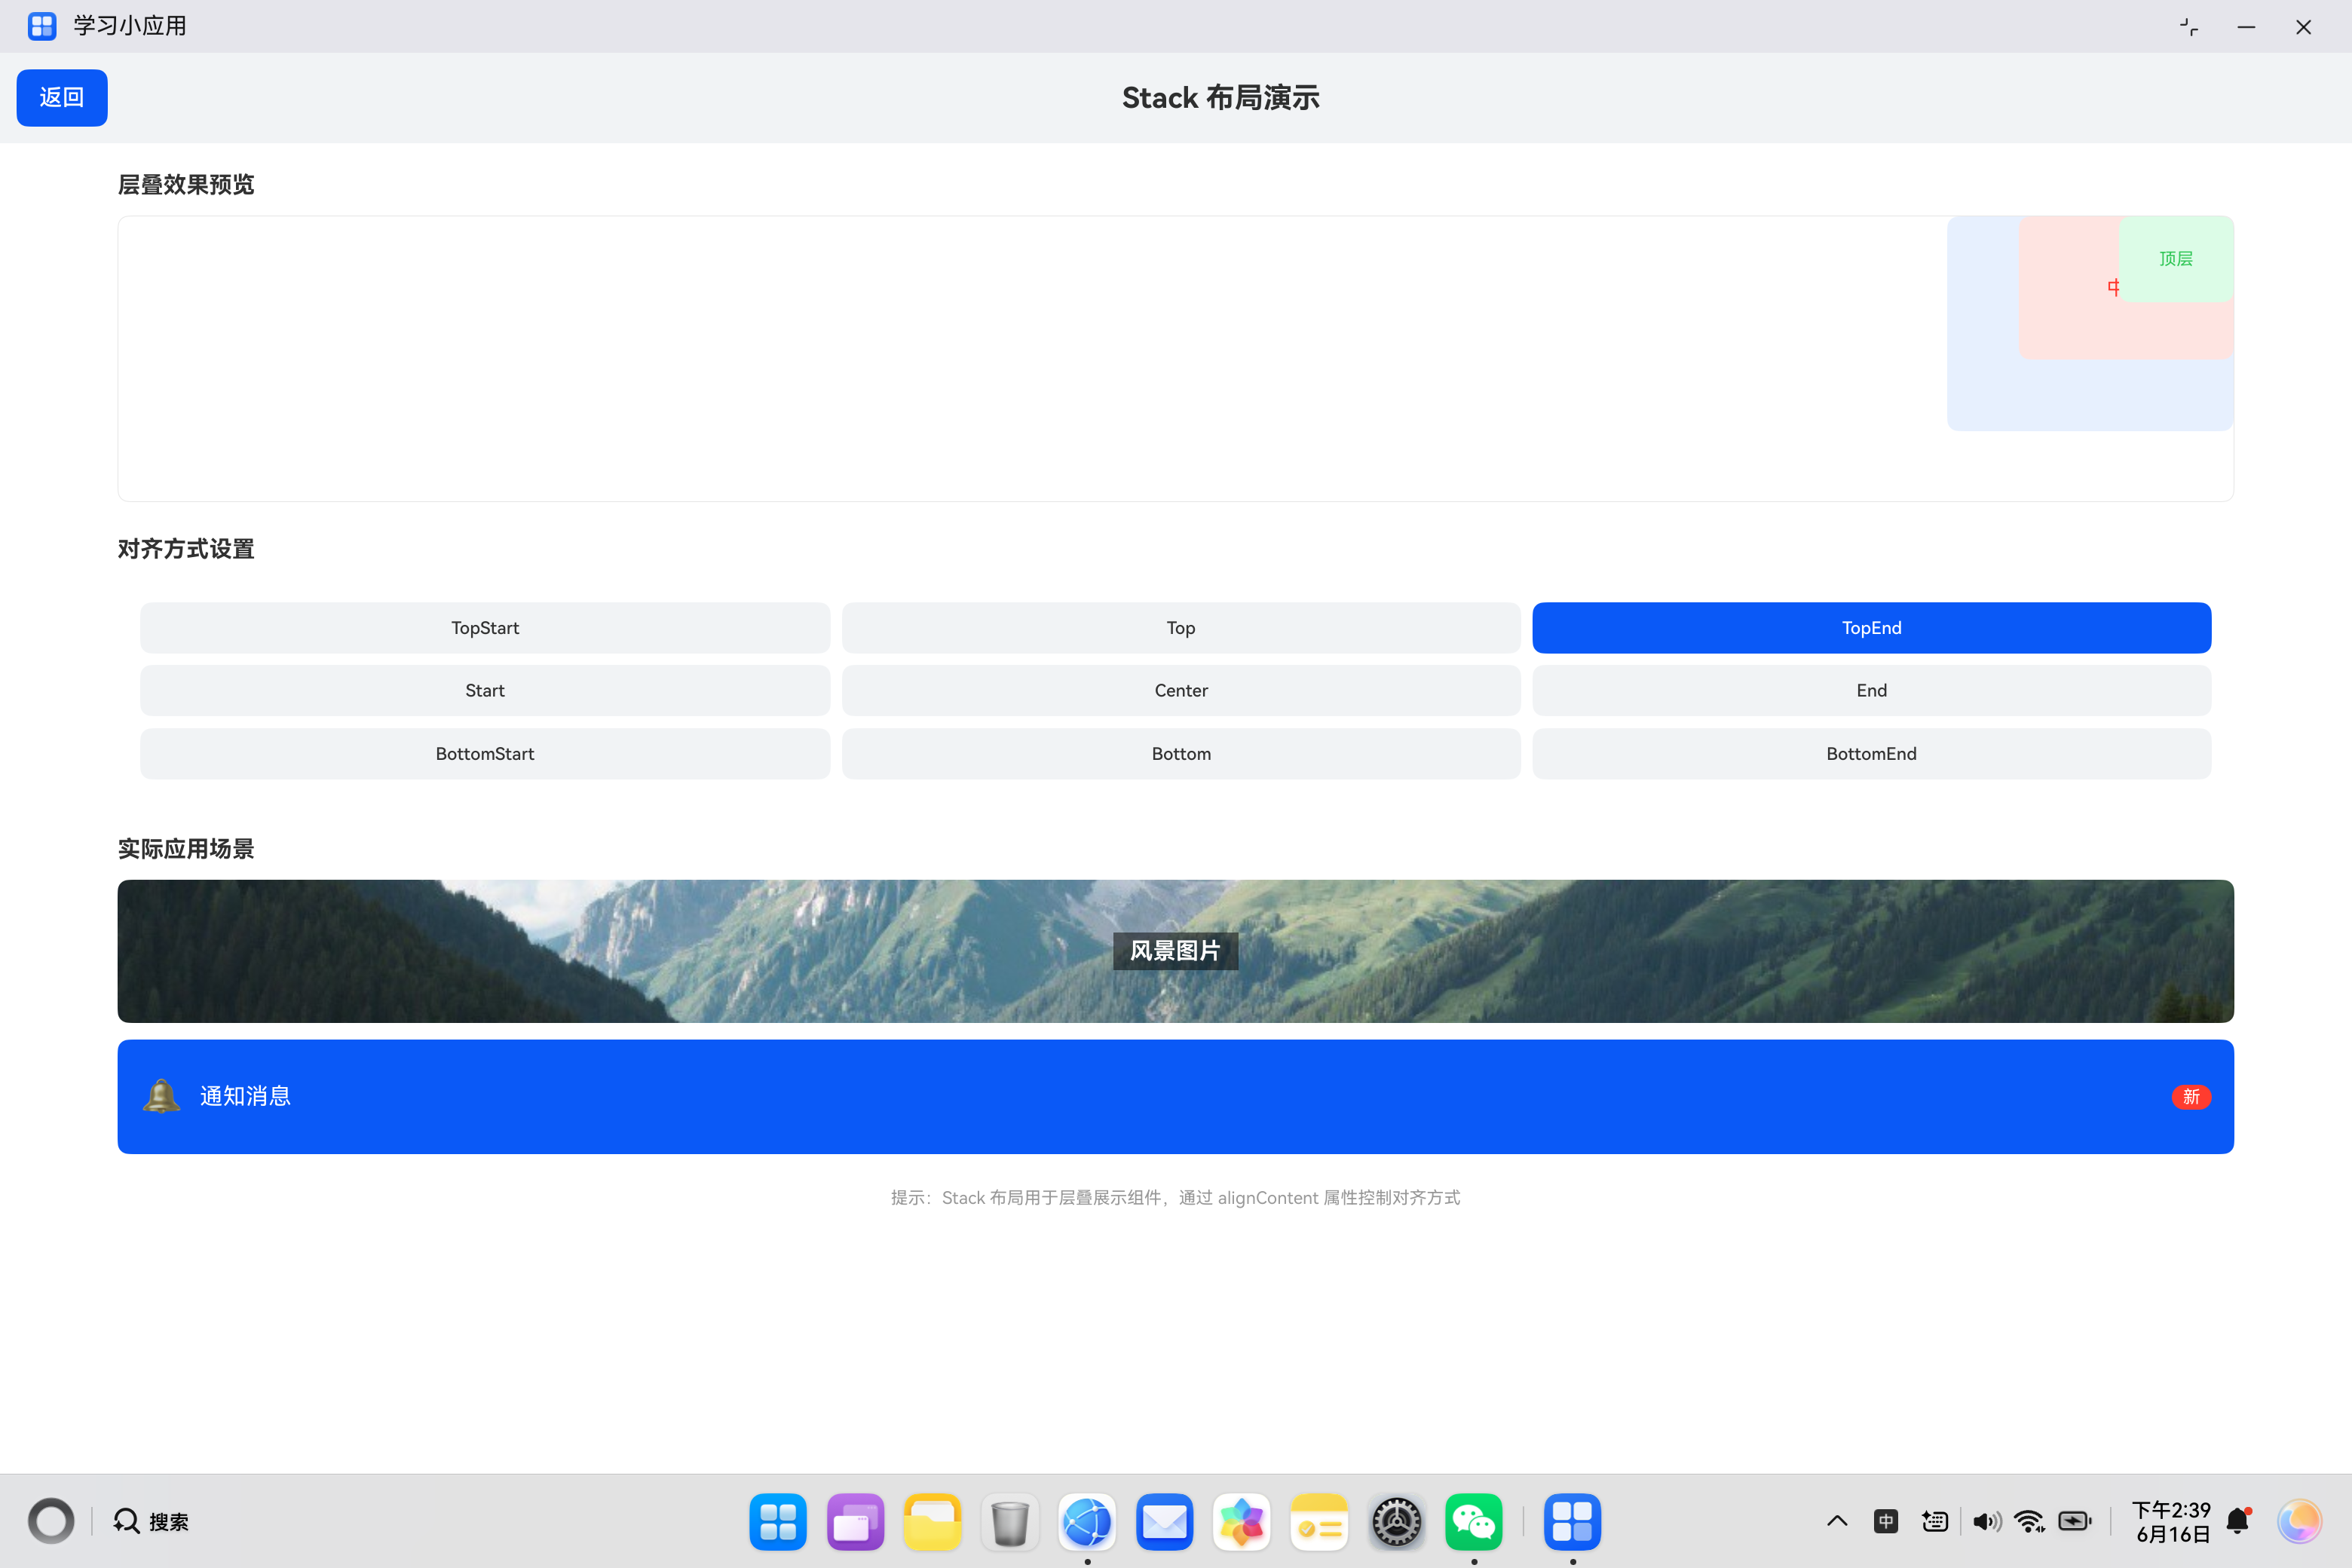The width and height of the screenshot is (2352, 1568).
Task: Close the 学习小应用 window
Action: pos(2303,27)
